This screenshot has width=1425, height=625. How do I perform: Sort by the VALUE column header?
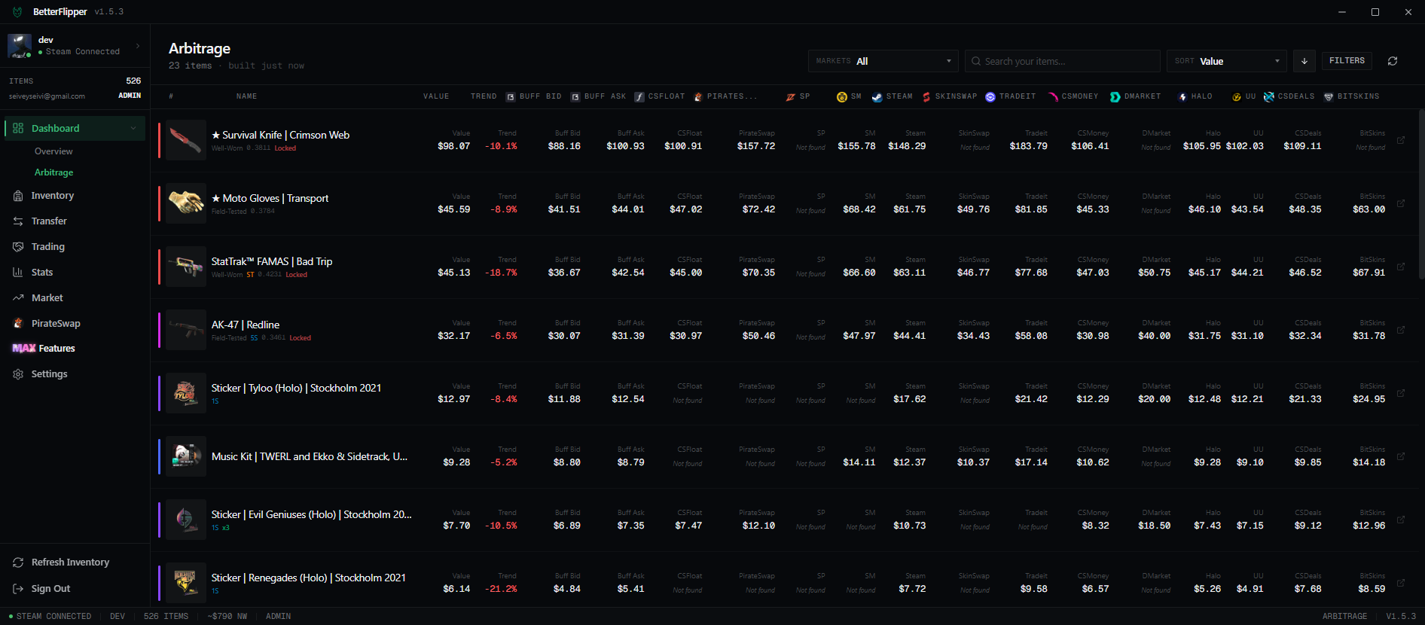click(x=436, y=96)
